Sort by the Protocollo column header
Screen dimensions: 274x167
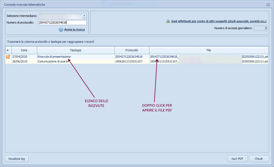tap(132, 50)
